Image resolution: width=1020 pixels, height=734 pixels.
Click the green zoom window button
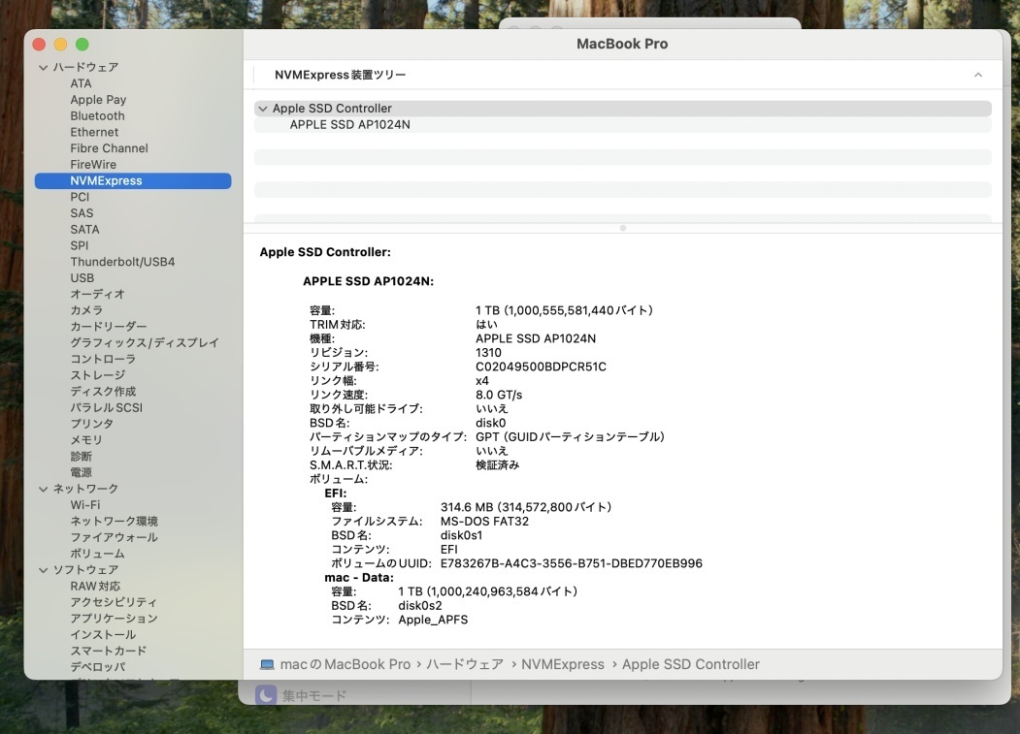(x=82, y=45)
